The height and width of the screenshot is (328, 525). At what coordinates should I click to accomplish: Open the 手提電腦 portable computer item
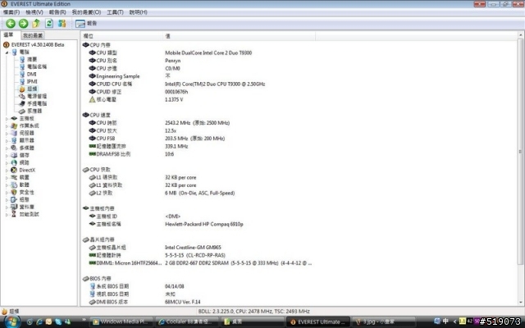(37, 103)
